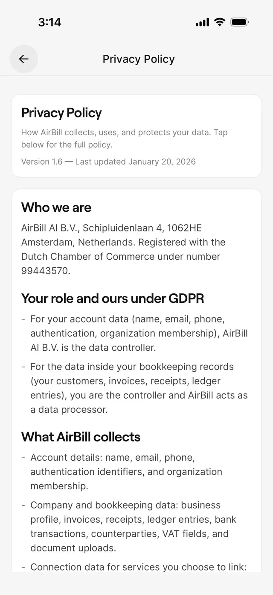Tap the 'What AirBill collects' heading
Viewport: 273px width, 595px height.
click(81, 437)
